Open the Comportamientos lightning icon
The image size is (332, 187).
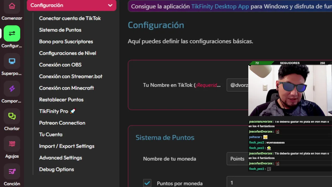point(12,89)
